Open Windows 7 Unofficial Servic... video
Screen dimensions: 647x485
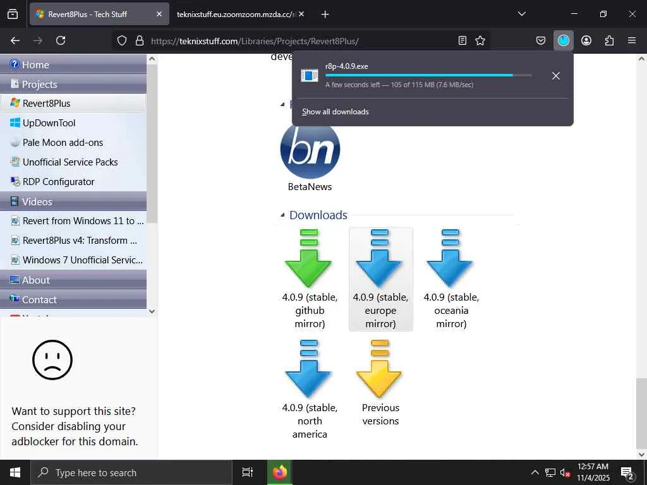[73, 260]
